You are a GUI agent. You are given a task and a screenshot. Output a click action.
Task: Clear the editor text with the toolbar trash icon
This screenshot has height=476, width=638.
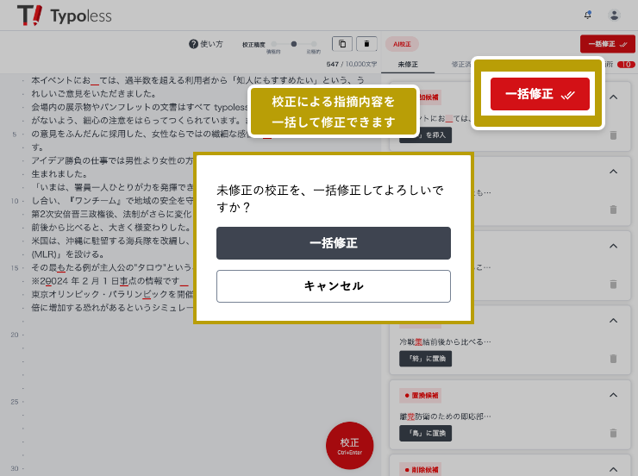pos(366,43)
